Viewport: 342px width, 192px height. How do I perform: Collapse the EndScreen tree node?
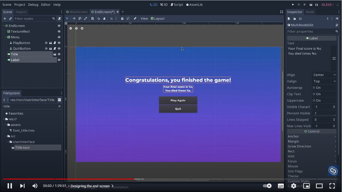click(x=4, y=26)
